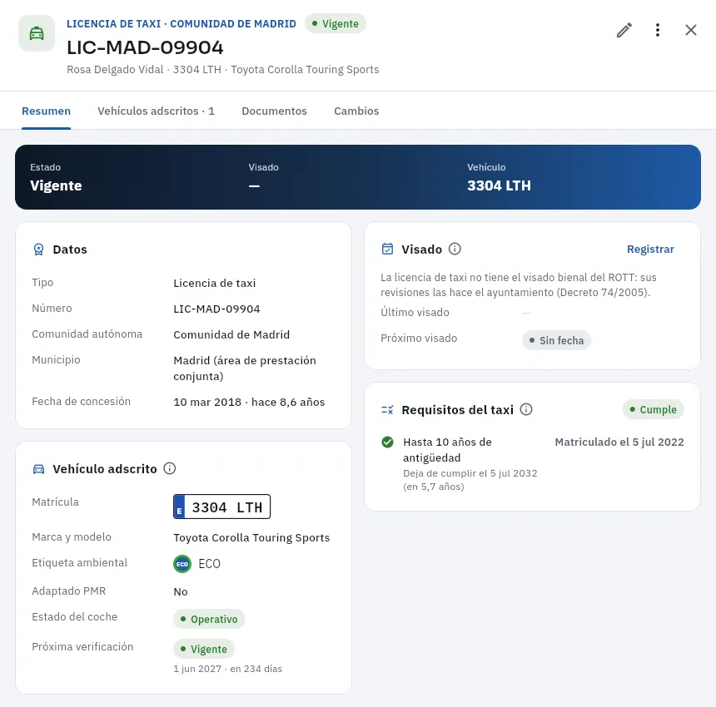Click the Registrar link in Visado
This screenshot has height=707, width=716.
[650, 249]
